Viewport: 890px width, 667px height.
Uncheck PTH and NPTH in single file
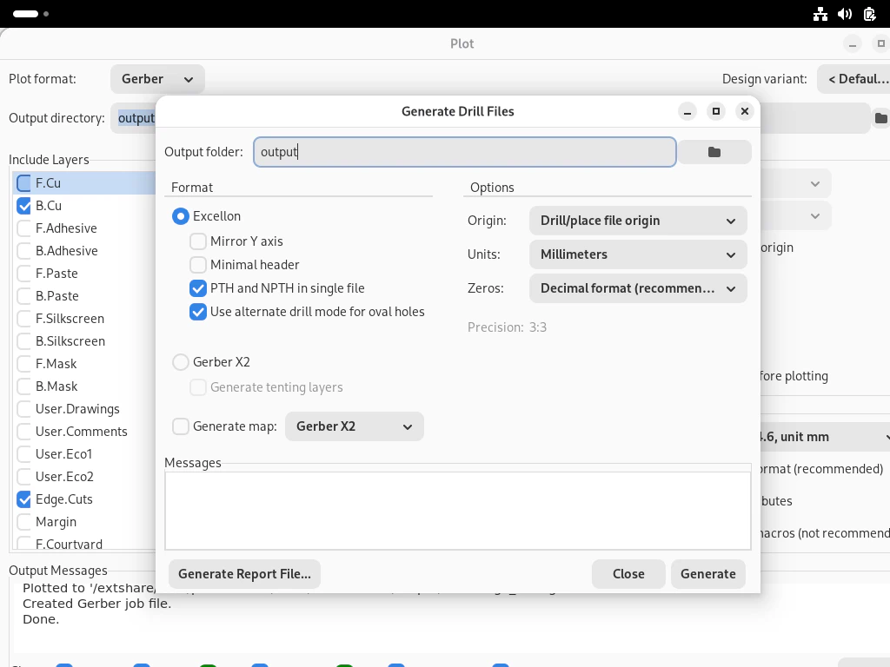coord(198,288)
